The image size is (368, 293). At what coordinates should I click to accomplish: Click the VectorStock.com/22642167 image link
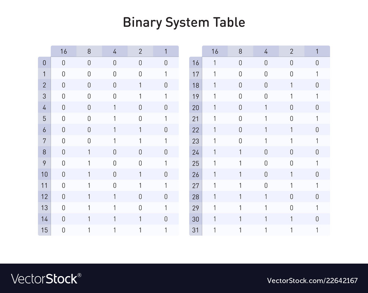coord(312,281)
